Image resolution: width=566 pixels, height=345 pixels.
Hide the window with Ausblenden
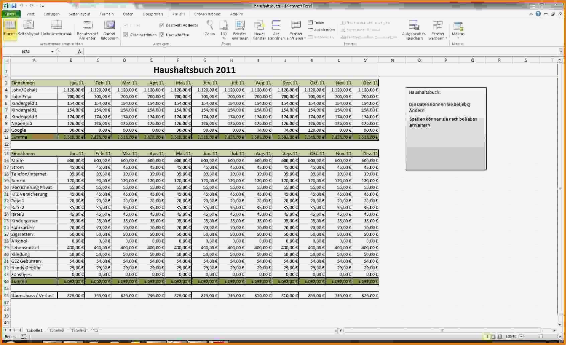coord(321,30)
